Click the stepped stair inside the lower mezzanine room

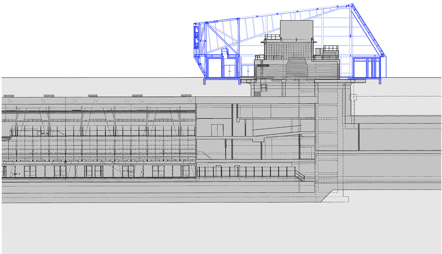pyautogui.click(x=205, y=155)
